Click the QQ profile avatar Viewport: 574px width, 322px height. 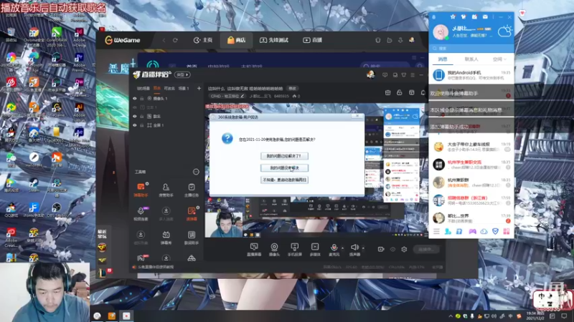coord(441,31)
